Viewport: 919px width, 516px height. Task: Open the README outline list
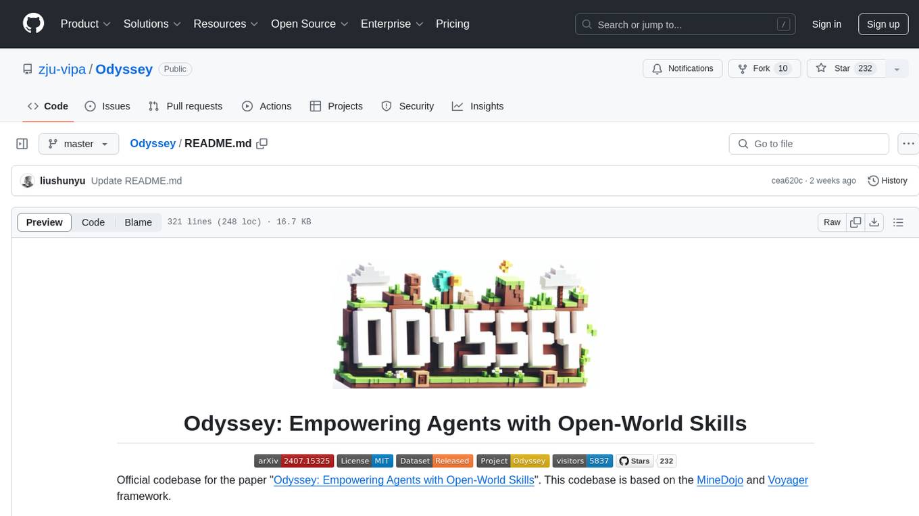pyautogui.click(x=898, y=222)
